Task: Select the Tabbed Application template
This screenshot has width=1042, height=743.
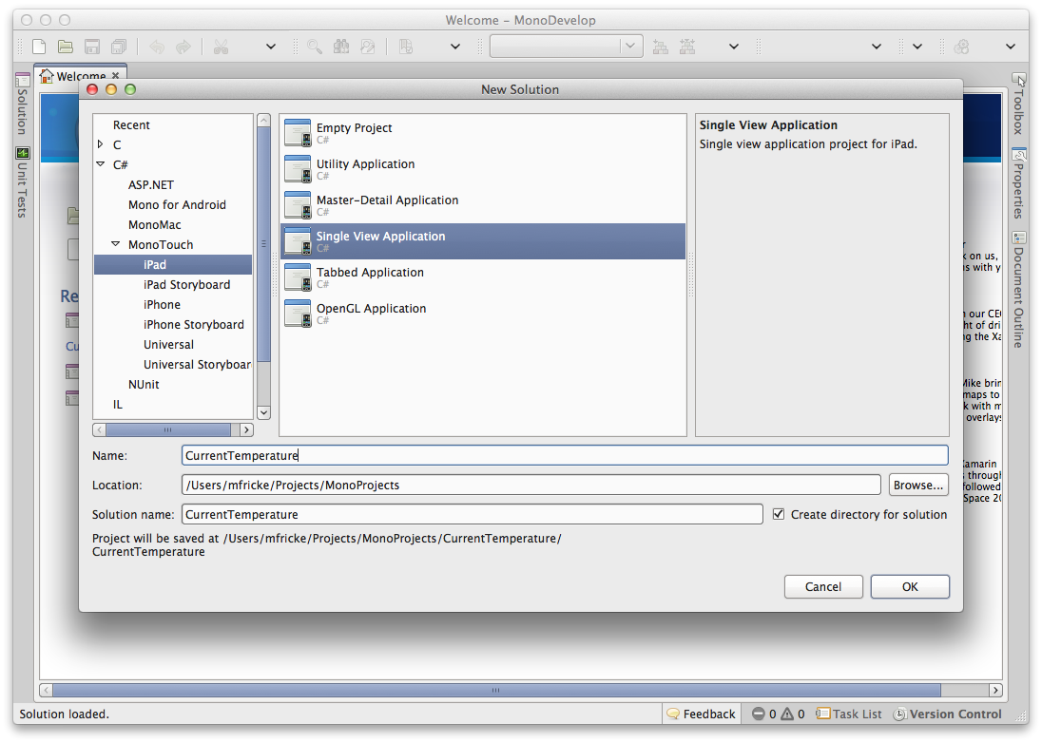Action: coord(482,276)
